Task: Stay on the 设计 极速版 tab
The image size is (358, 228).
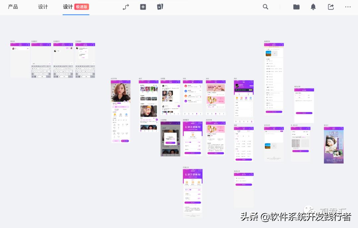Action: point(67,7)
